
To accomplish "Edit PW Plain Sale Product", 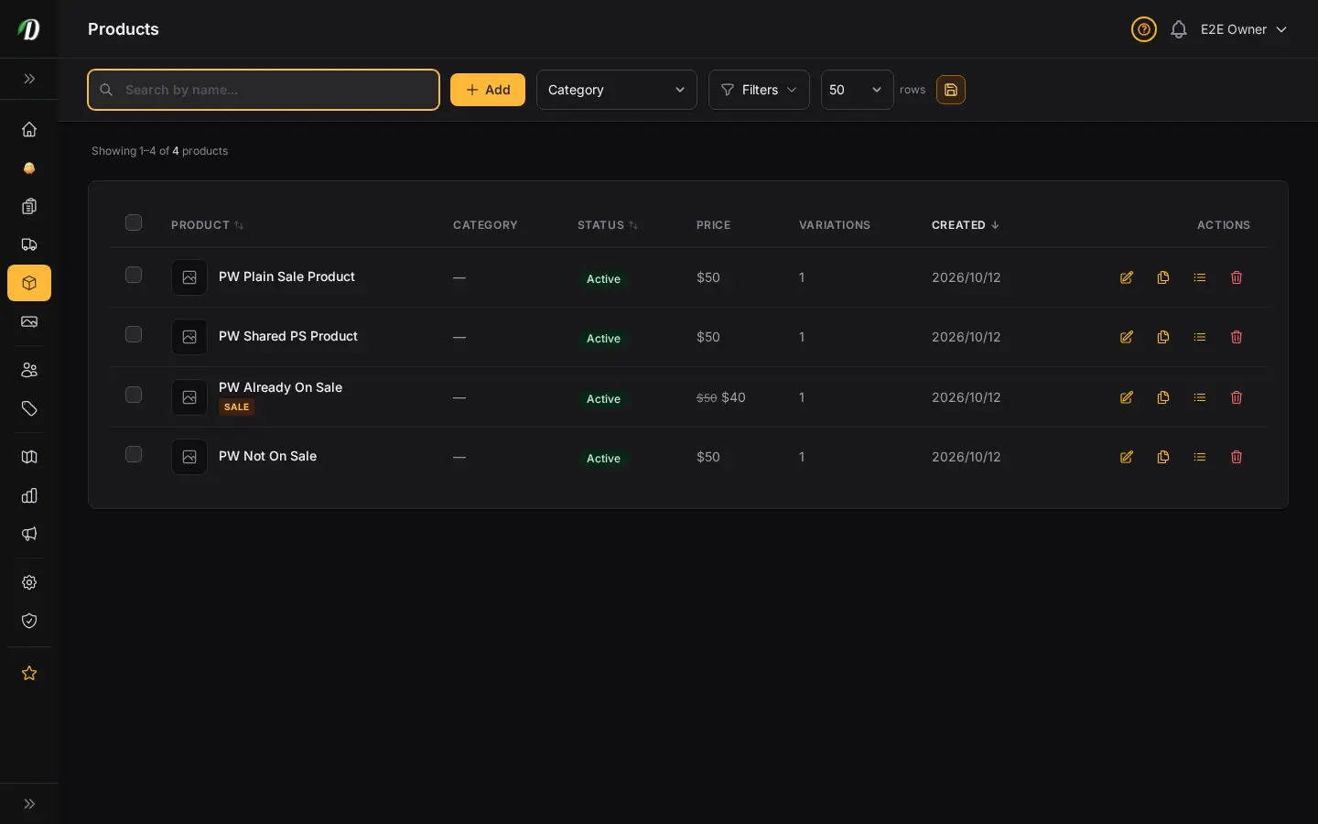I will tap(1127, 277).
